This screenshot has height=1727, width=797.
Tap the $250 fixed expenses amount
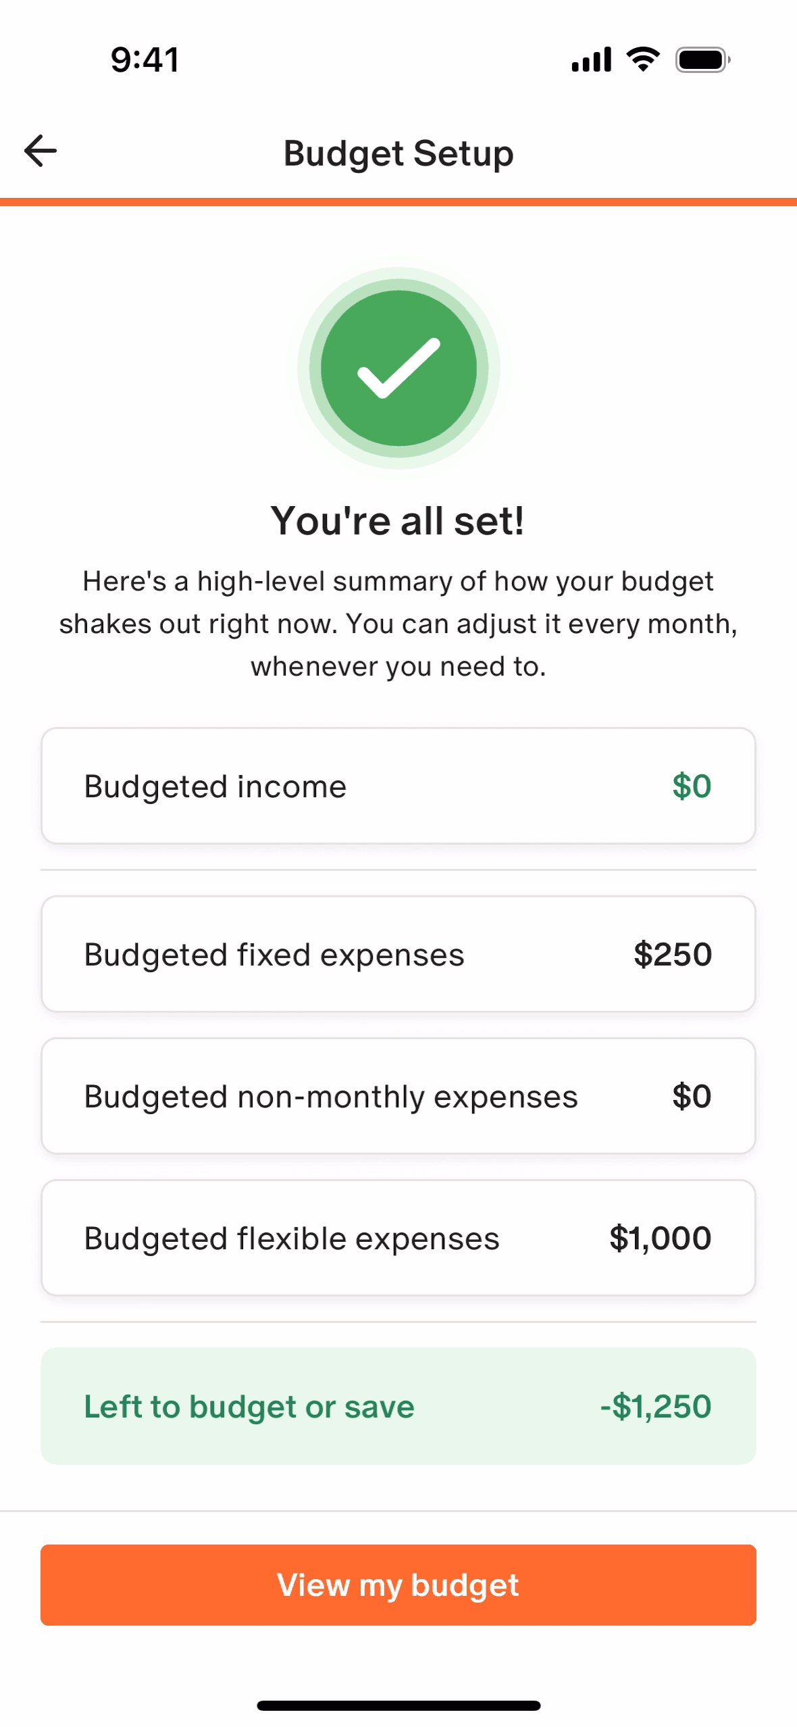tap(673, 954)
